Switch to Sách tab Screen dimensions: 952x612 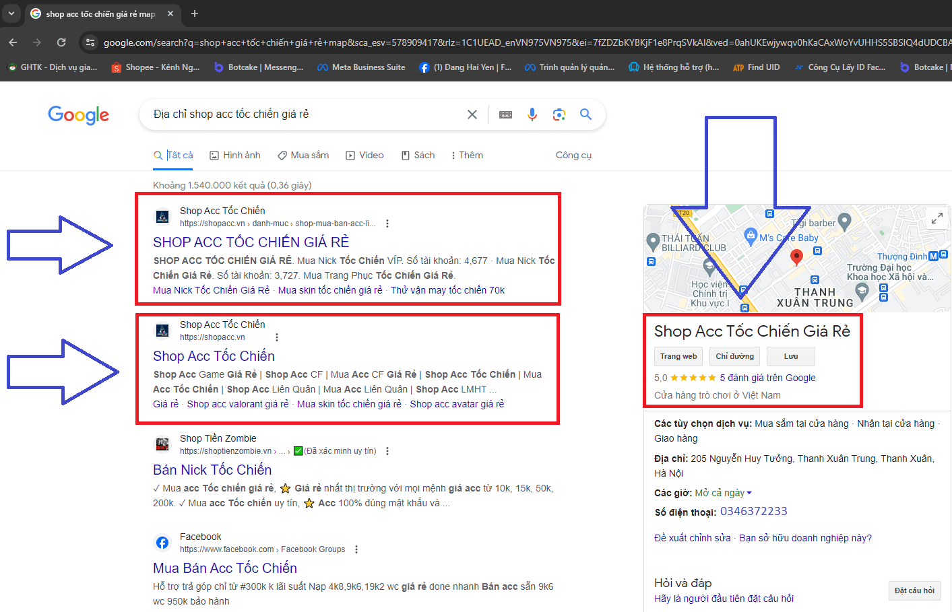[418, 155]
